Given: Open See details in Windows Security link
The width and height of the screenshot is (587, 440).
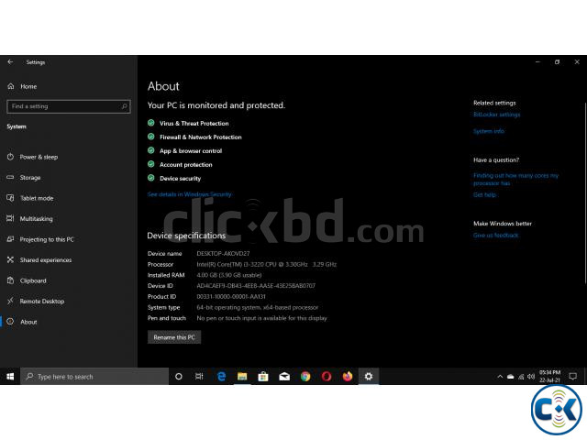Looking at the screenshot, I should [x=190, y=194].
